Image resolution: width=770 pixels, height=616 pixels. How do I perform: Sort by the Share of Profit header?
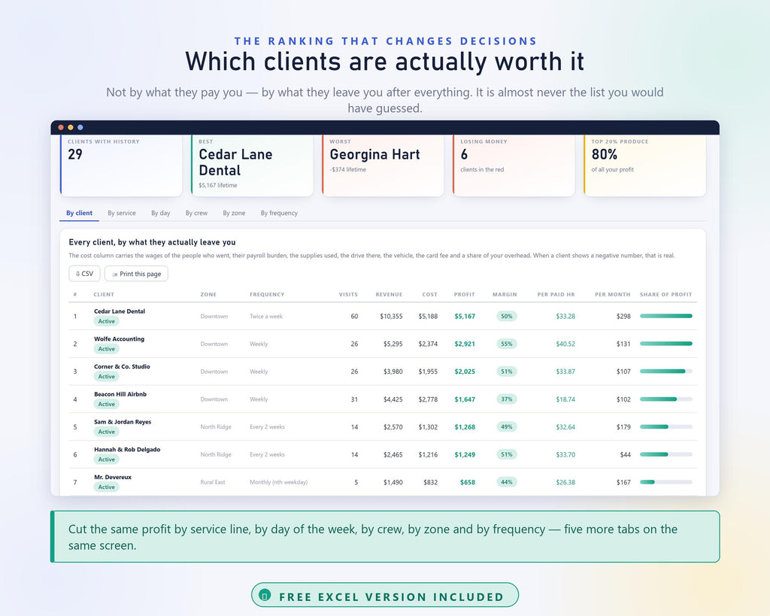pyautogui.click(x=665, y=294)
